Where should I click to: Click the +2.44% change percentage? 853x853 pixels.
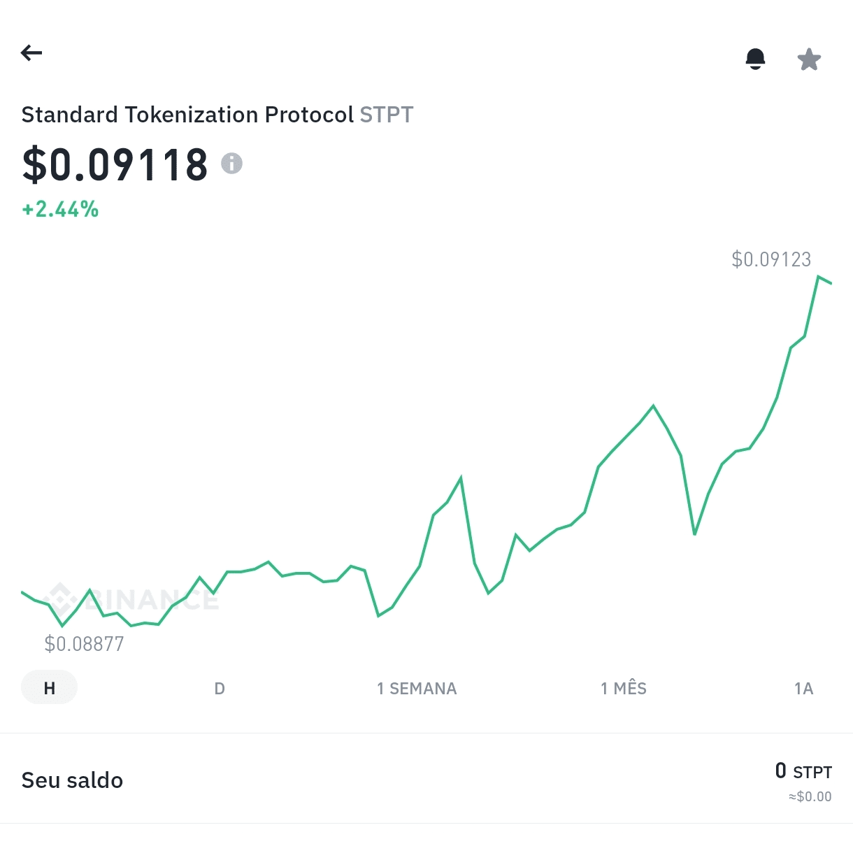pyautogui.click(x=60, y=209)
